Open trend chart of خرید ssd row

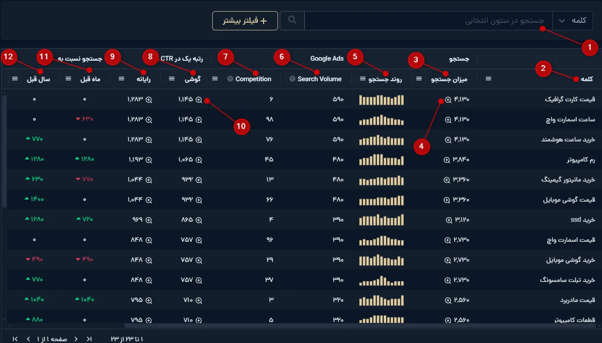click(x=381, y=220)
